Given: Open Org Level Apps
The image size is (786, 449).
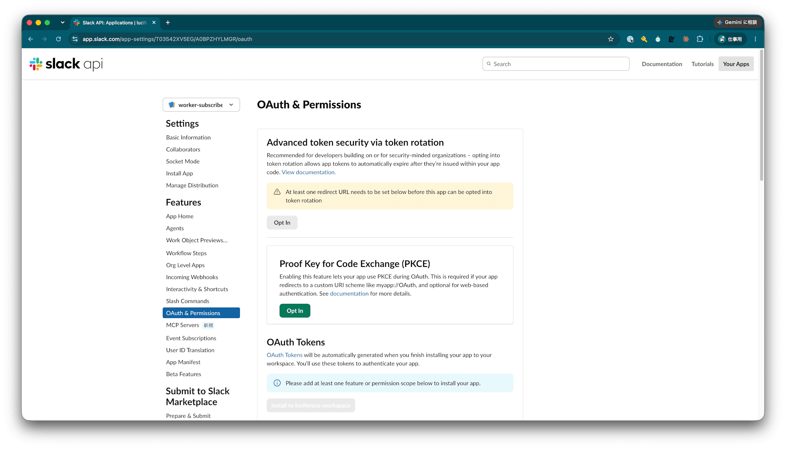Looking at the screenshot, I should tap(185, 265).
